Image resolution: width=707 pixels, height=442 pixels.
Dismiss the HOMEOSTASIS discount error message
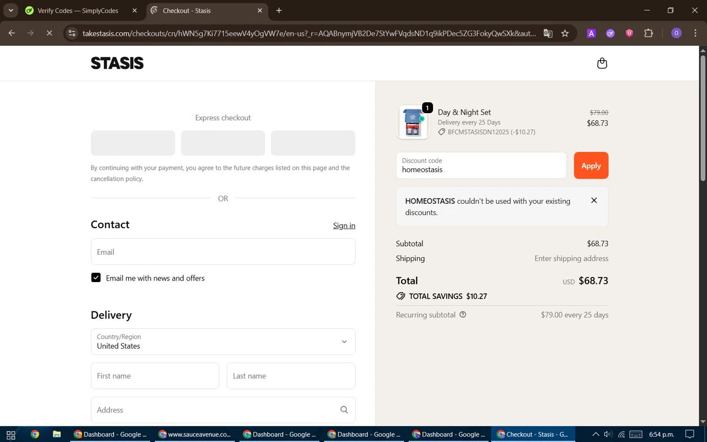coord(594,200)
